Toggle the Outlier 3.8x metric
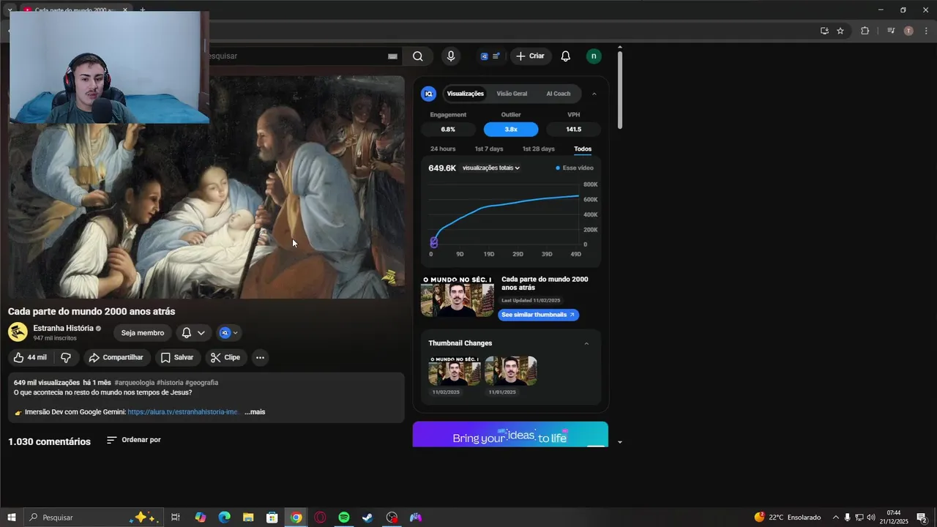 click(511, 130)
